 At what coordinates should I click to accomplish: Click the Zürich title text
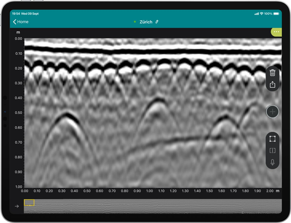146,22
